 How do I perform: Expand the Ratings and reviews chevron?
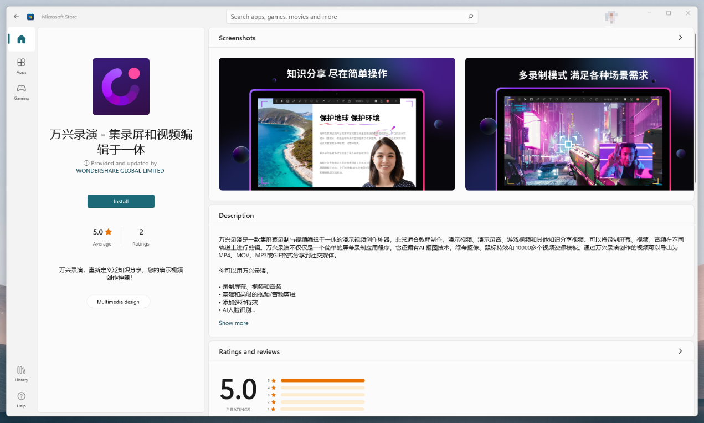click(680, 351)
